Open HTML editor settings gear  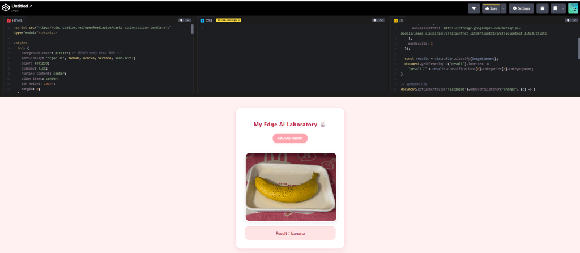181,20
